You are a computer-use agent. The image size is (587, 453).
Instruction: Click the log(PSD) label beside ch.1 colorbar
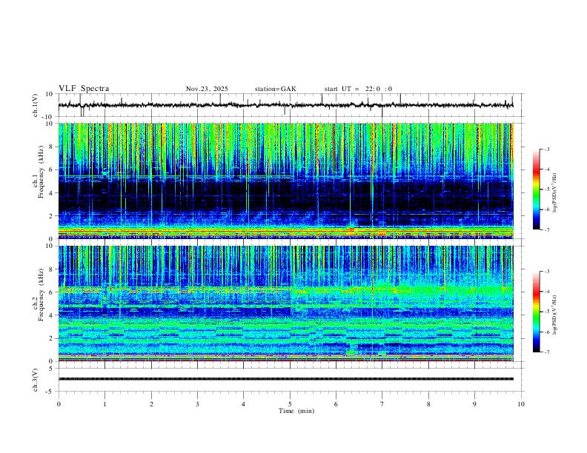555,192
